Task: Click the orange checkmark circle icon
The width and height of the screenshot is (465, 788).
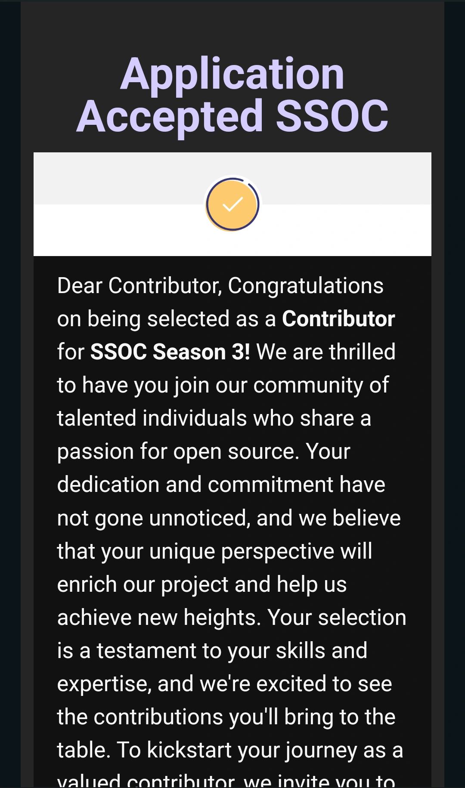Action: (232, 204)
